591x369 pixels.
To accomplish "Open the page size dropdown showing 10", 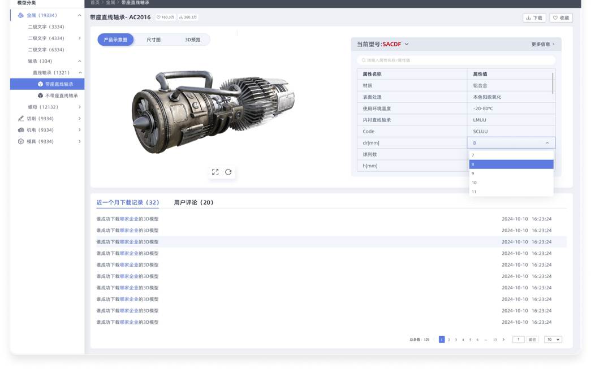I will click(x=553, y=340).
